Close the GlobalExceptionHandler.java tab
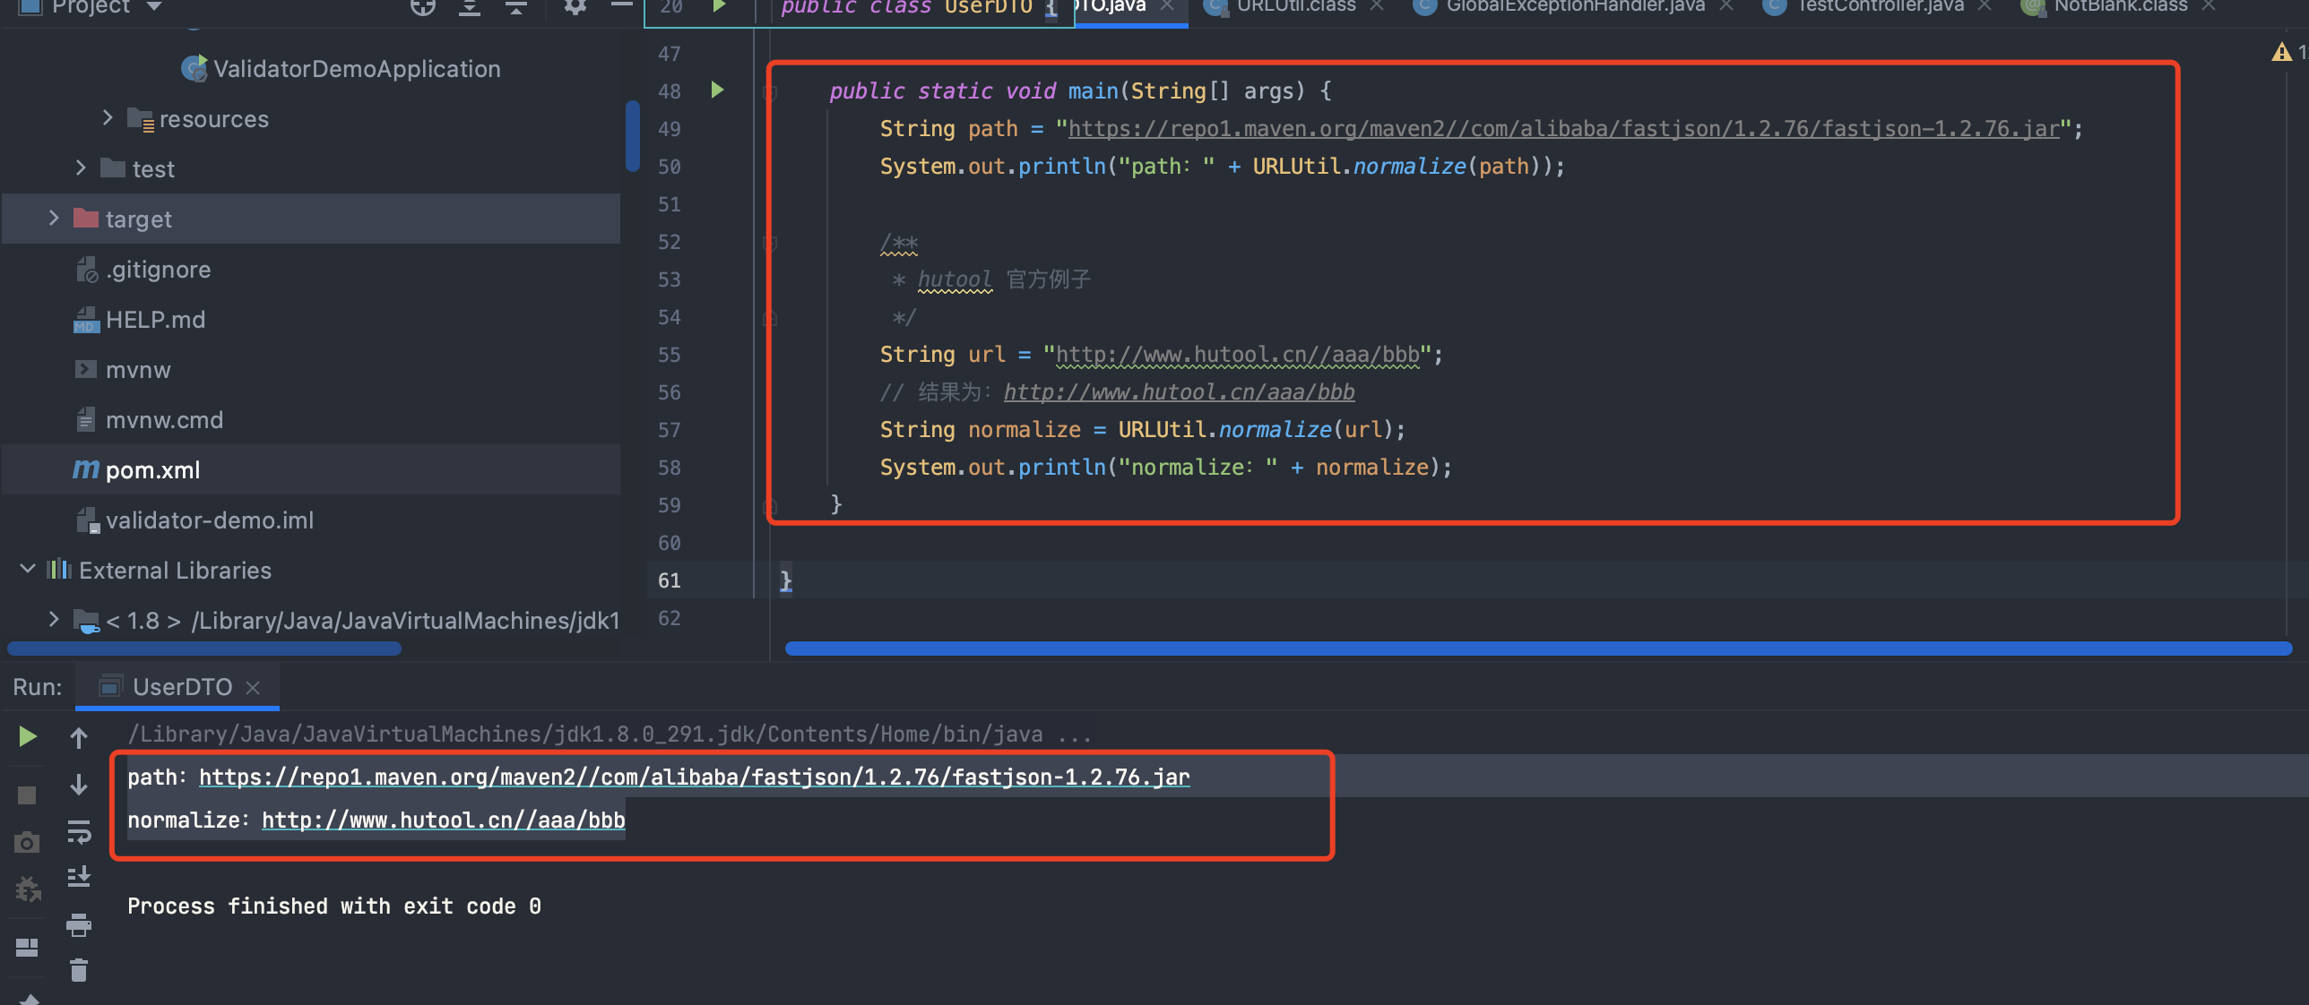This screenshot has width=2309, height=1005. (1726, 6)
